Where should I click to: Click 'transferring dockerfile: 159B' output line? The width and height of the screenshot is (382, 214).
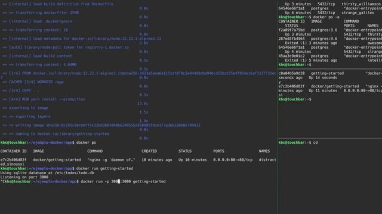(41, 12)
